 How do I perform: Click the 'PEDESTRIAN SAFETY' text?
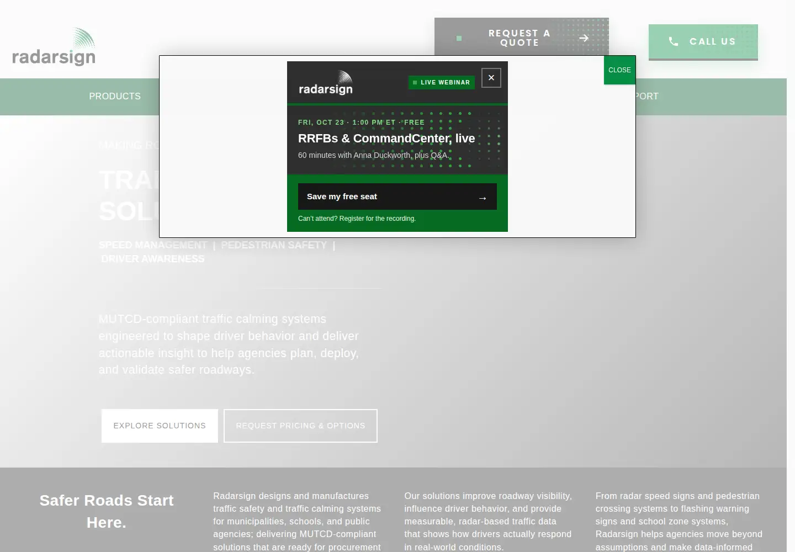[x=274, y=245]
